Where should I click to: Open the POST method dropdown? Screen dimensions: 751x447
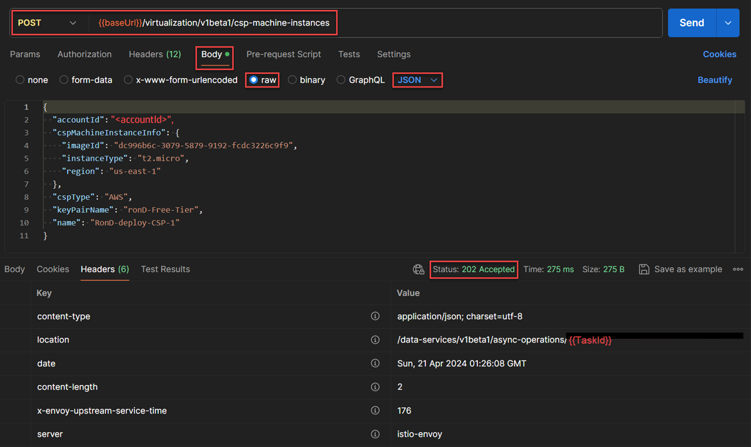tap(47, 23)
